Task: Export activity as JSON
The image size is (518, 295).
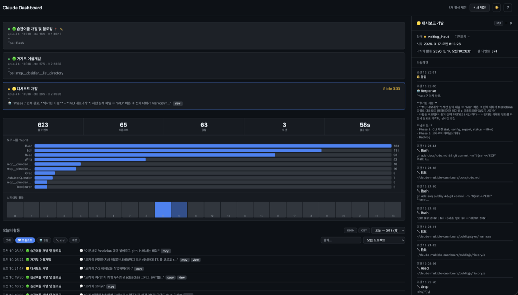Action: (351, 230)
